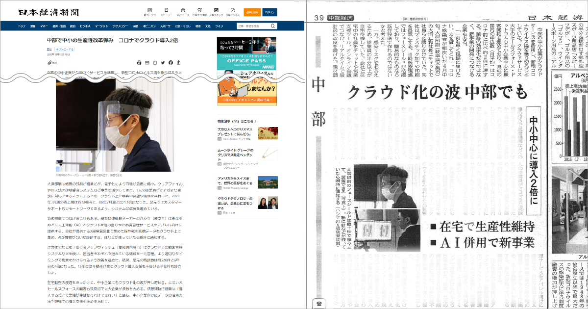588x309 pixels.
Task: Select マーケット in the navigation bar
Action: (x=101, y=26)
